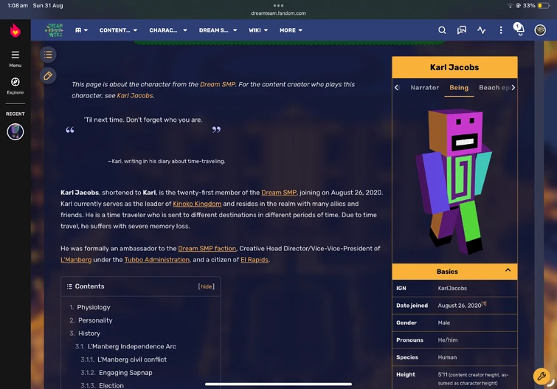The height and width of the screenshot is (389, 557).
Task: Open the Discuss speech bubbles icon
Action: tap(461, 30)
